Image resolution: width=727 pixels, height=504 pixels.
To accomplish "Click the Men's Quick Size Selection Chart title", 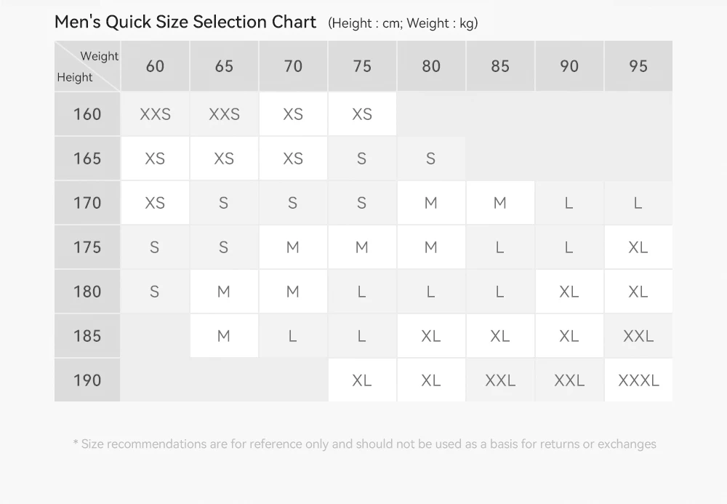I will pyautogui.click(x=185, y=22).
